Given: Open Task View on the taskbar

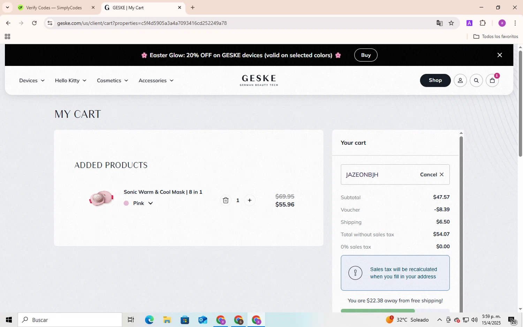Looking at the screenshot, I should 131,320.
